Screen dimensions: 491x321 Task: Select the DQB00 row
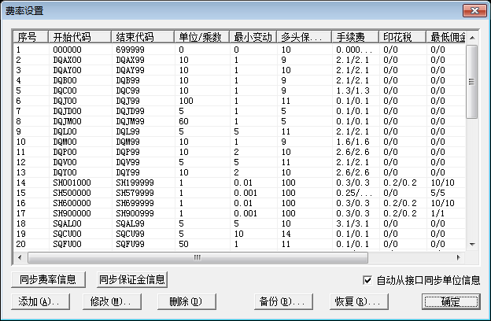click(239, 80)
